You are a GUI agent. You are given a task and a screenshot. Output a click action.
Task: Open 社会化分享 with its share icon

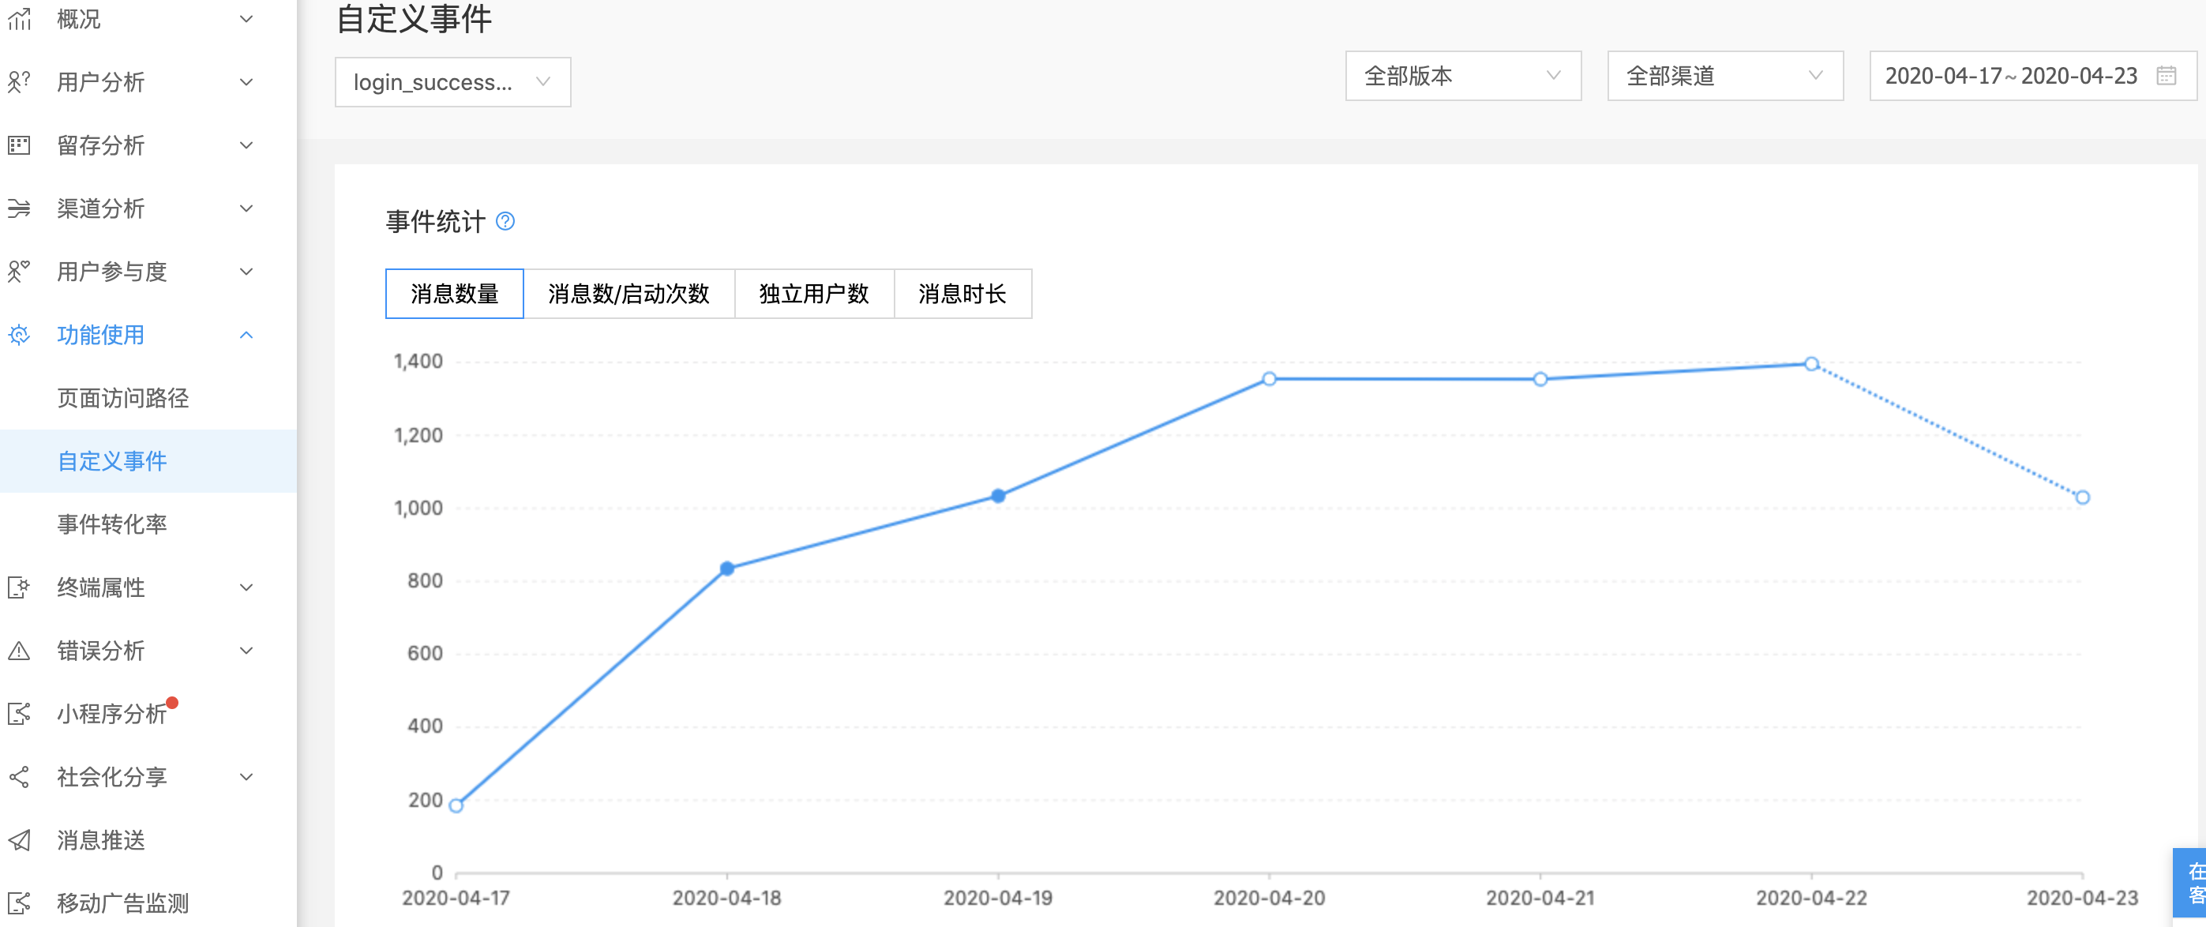tap(20, 777)
